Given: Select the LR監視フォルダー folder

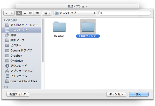Looking at the screenshot, I should coord(88,28).
